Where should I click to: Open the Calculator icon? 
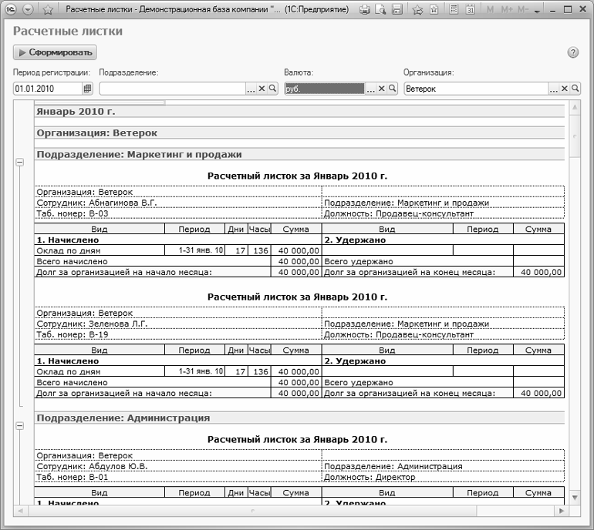tap(454, 9)
